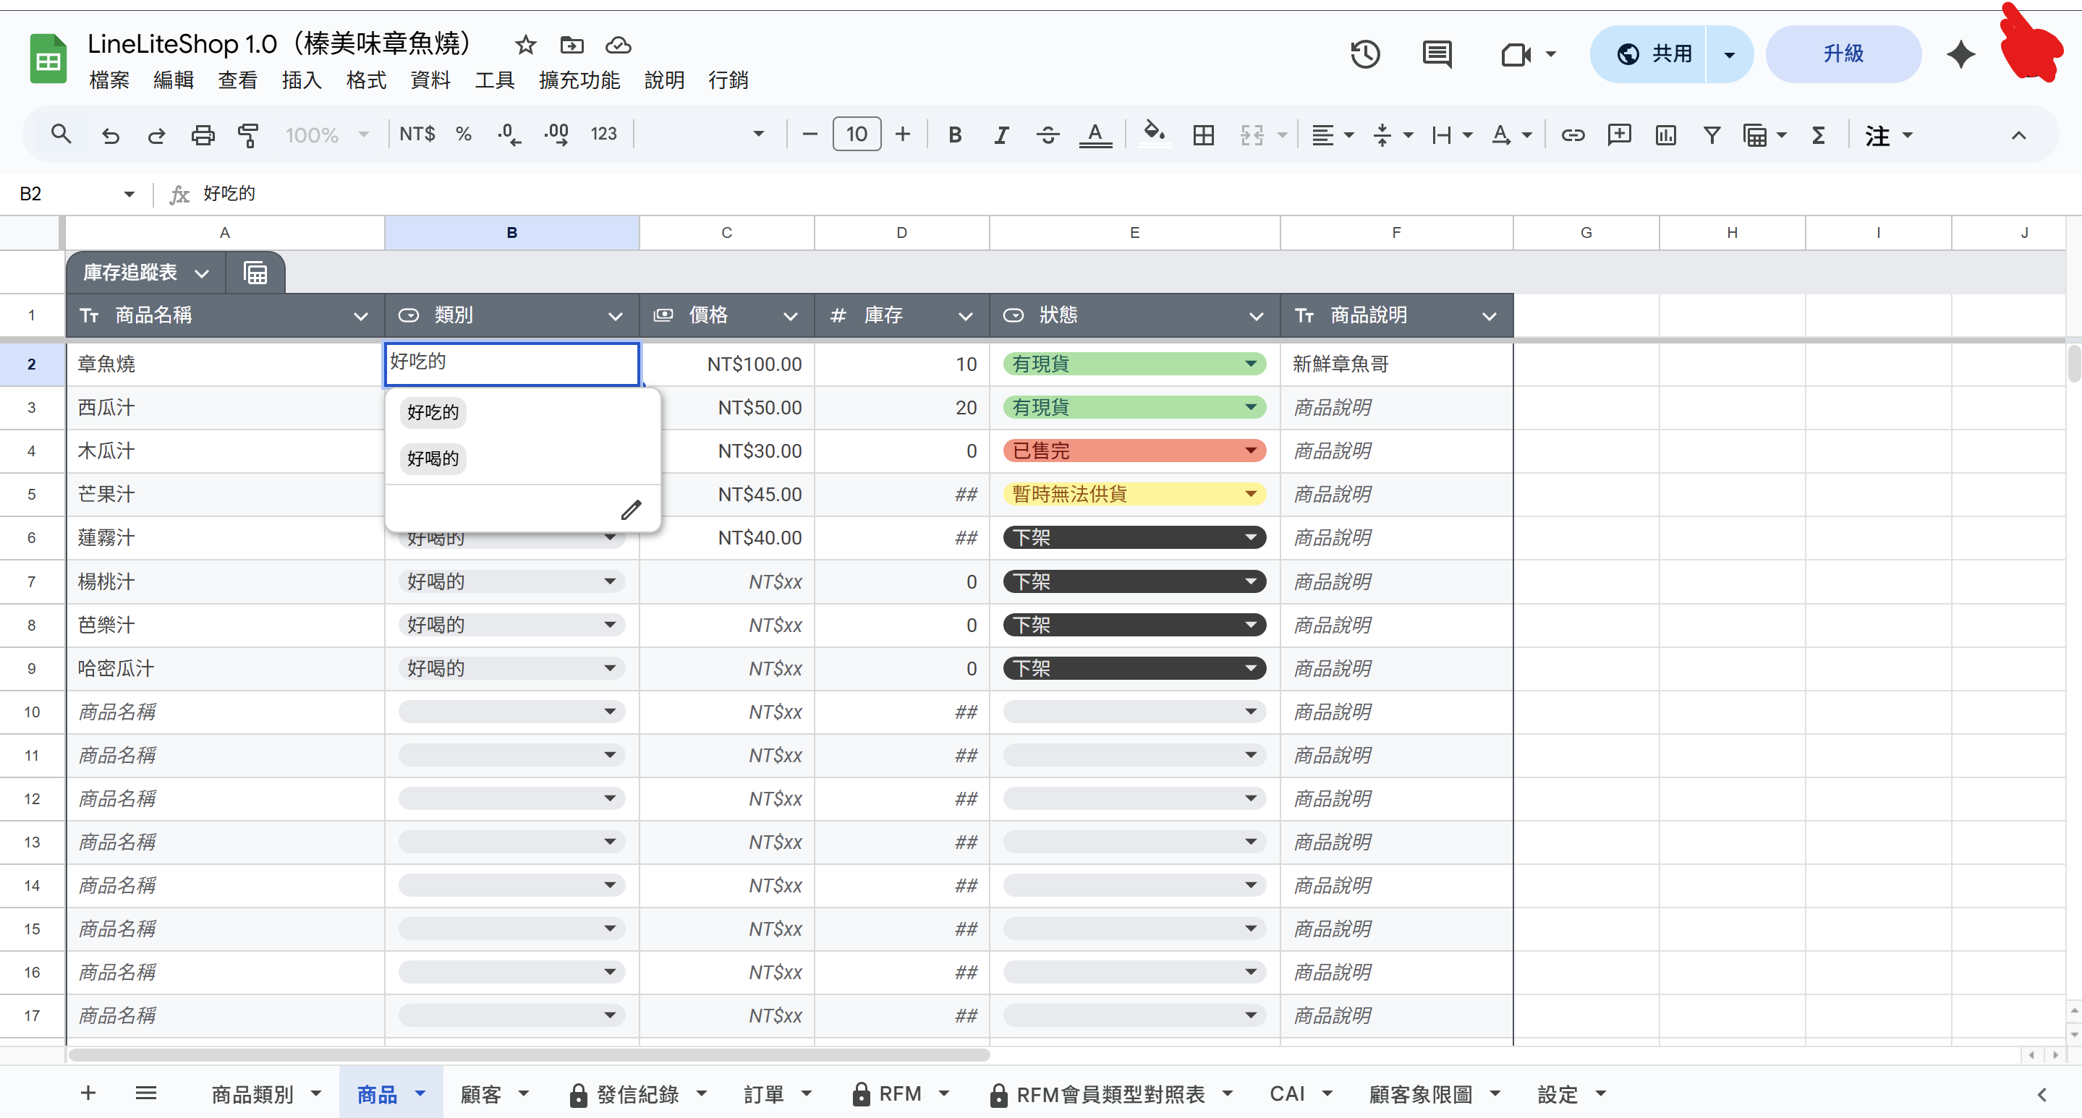The image size is (2082, 1118).
Task: Switch to the 訂單 sheet tab
Action: tap(764, 1093)
